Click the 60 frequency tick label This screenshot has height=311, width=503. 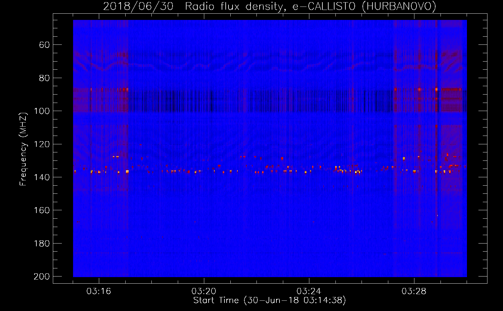pyautogui.click(x=44, y=45)
